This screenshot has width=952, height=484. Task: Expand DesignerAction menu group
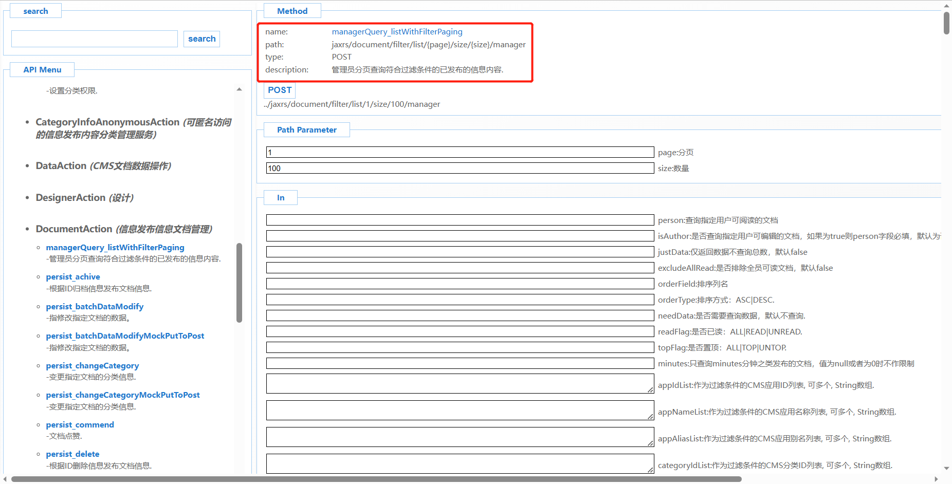(85, 198)
